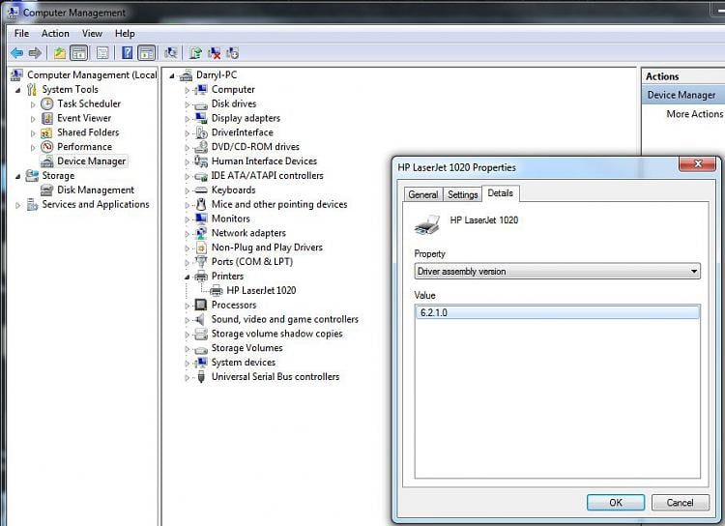Click Scan for hardware changes icon
Image resolution: width=725 pixels, height=526 pixels.
tap(170, 53)
